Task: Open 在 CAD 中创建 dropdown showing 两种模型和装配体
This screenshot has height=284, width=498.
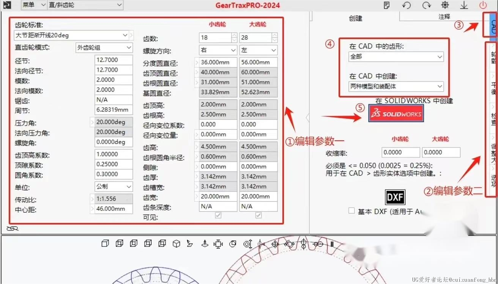Action: pos(396,86)
